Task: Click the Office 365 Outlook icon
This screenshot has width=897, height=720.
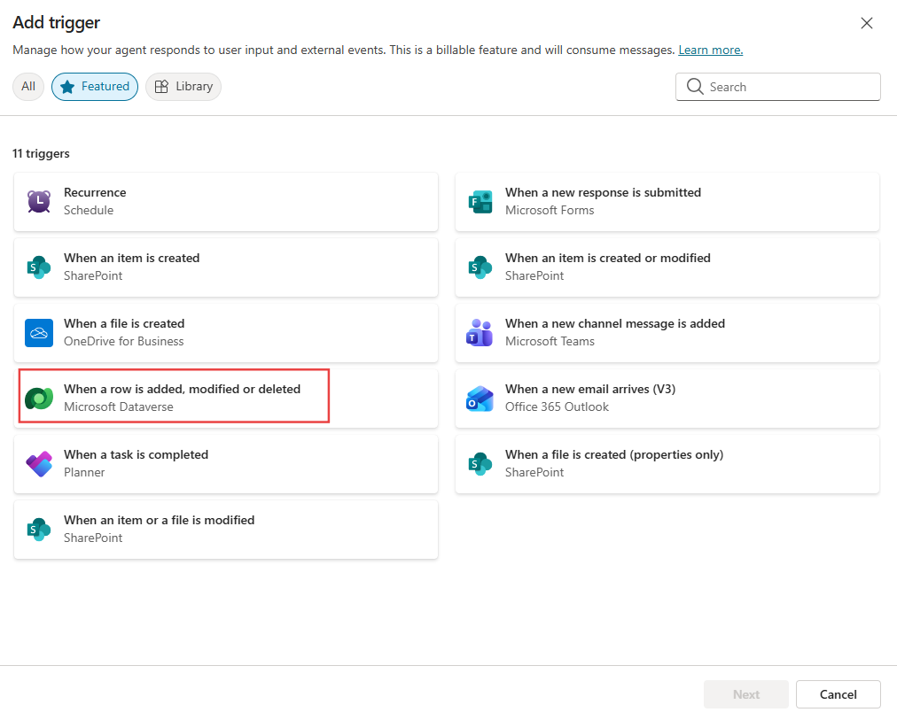Action: pos(480,399)
